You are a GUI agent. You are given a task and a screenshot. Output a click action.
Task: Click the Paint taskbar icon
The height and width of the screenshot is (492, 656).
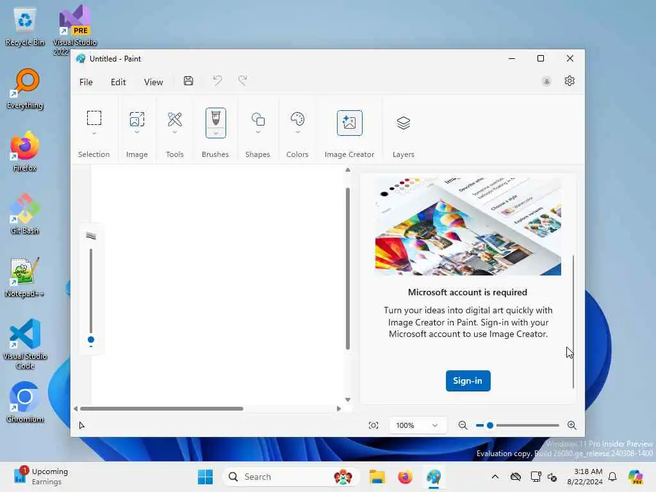(x=434, y=477)
